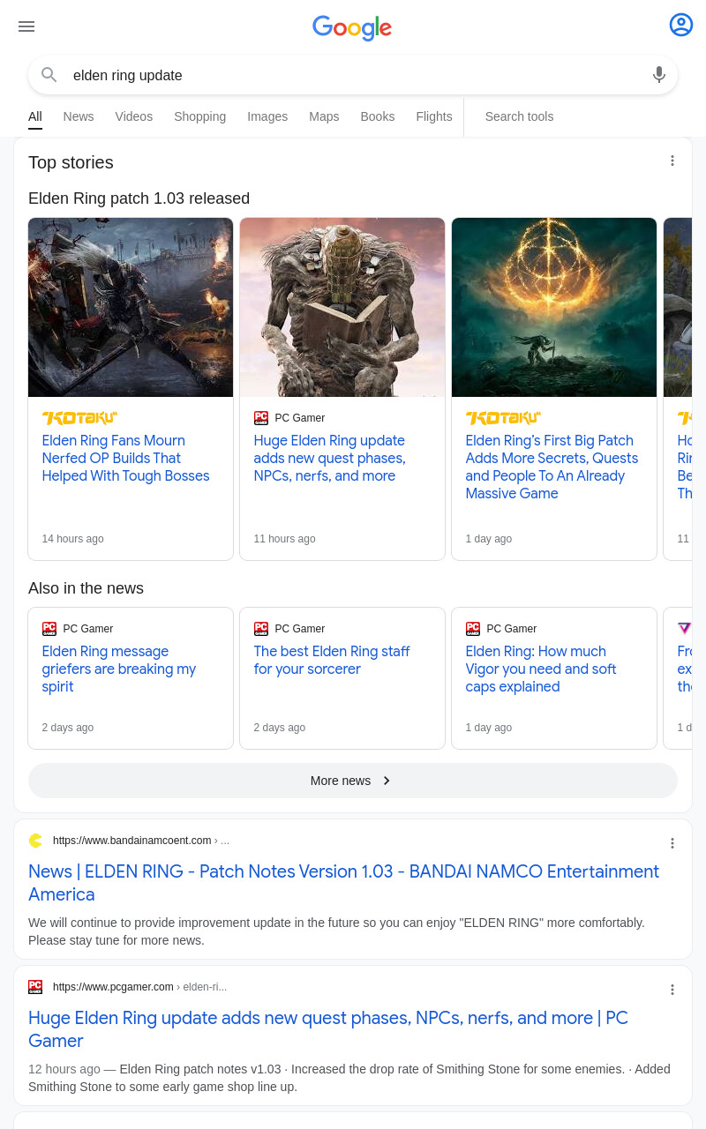The image size is (706, 1129).
Task: Start voice search with microphone icon
Action: pos(659,75)
